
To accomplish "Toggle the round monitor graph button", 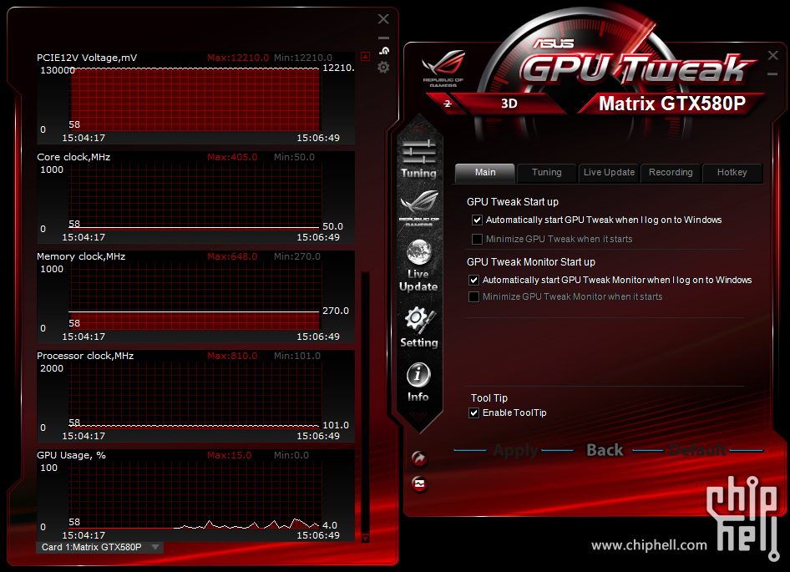I will tap(419, 484).
